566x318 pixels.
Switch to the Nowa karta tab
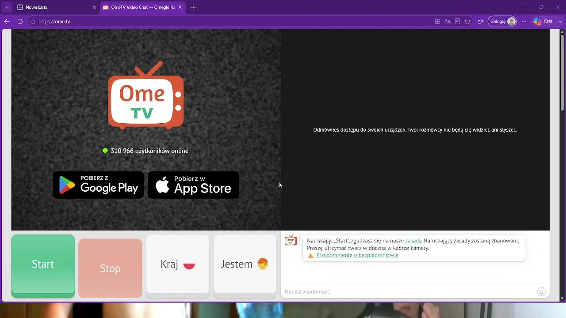tap(57, 7)
